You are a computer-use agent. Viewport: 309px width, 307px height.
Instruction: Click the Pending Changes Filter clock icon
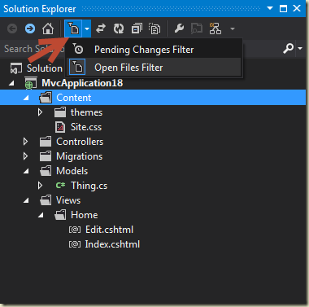[78, 49]
